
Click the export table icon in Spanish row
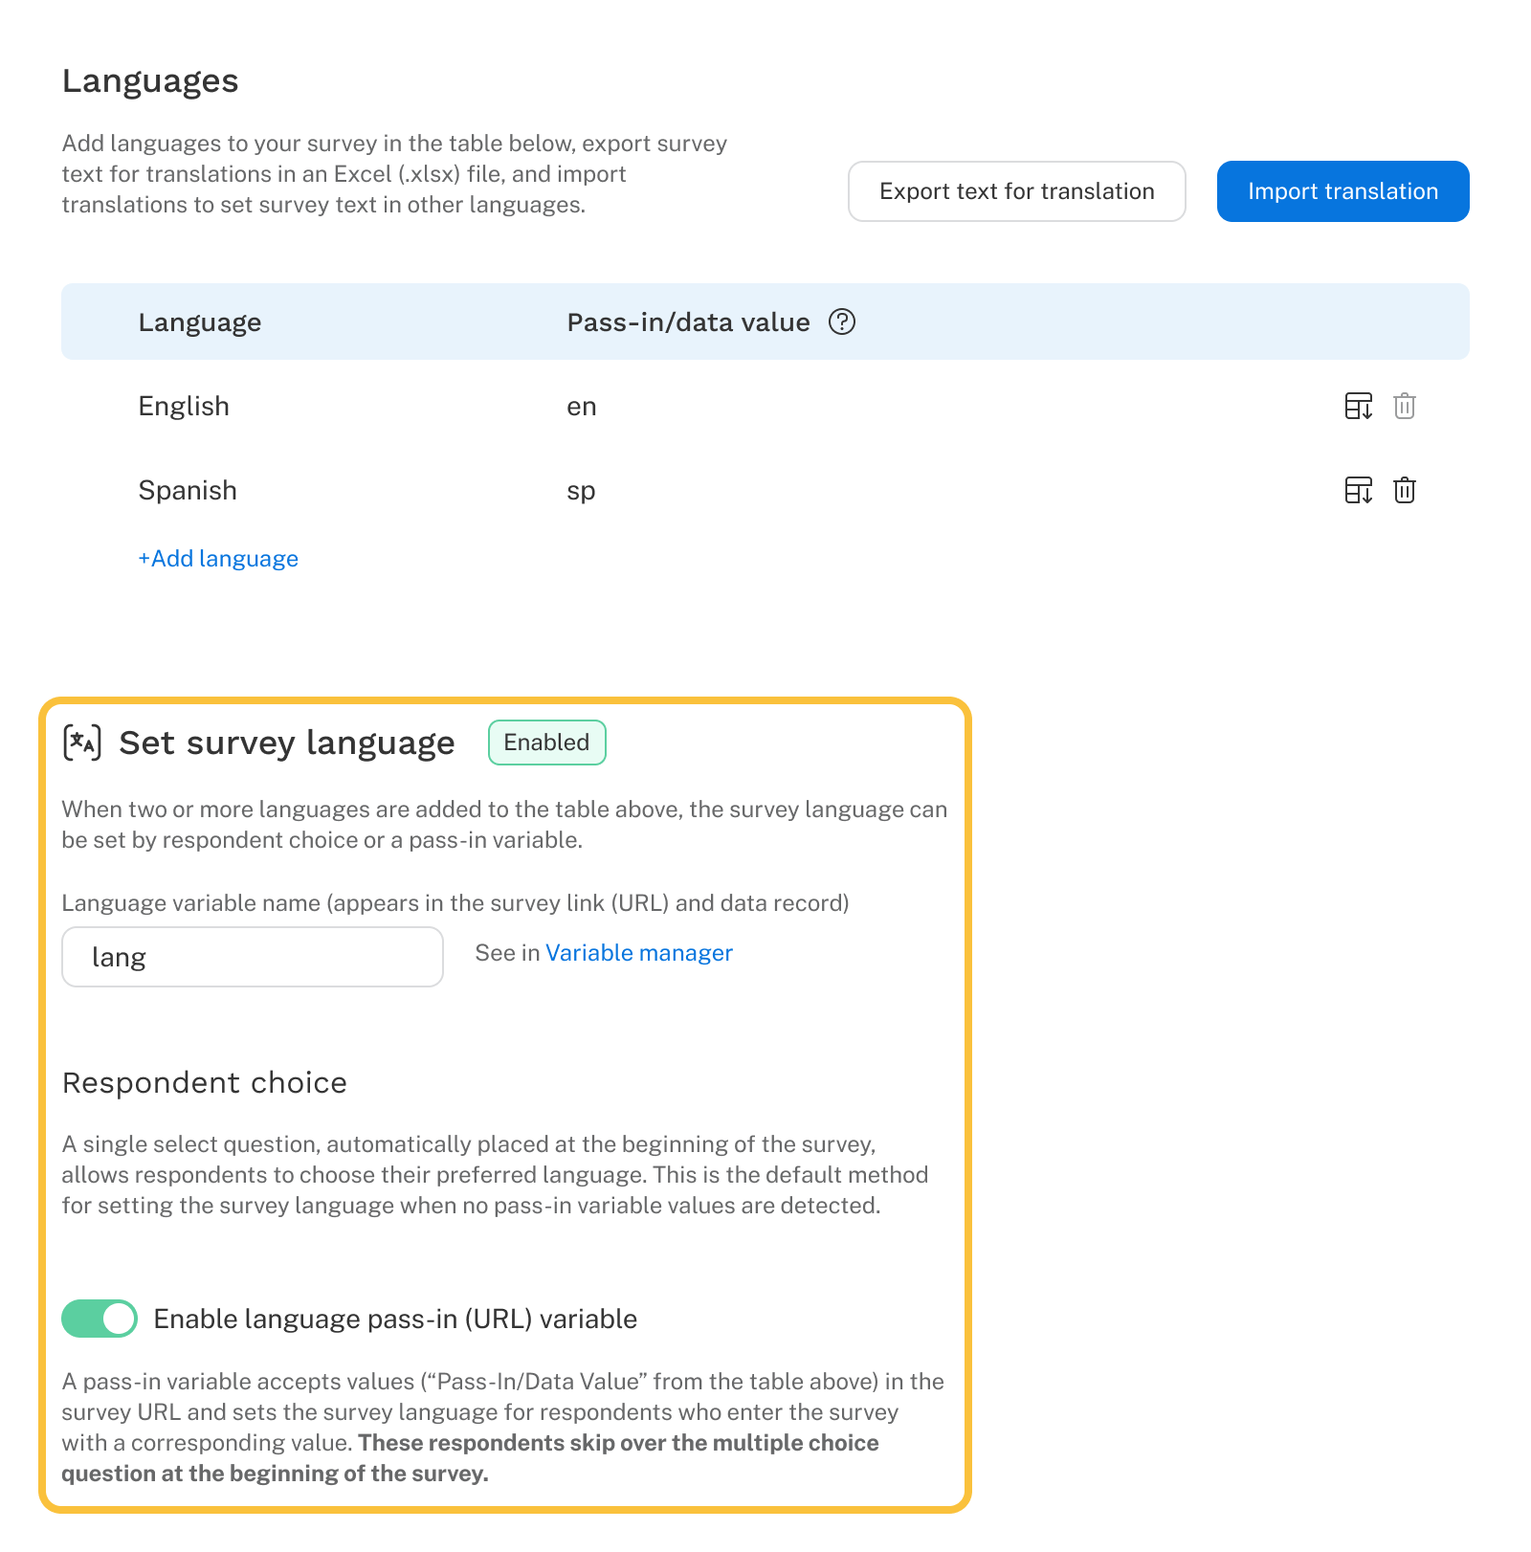pyautogui.click(x=1359, y=490)
